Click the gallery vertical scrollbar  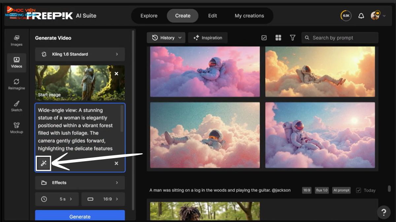pyautogui.click(x=389, y=189)
